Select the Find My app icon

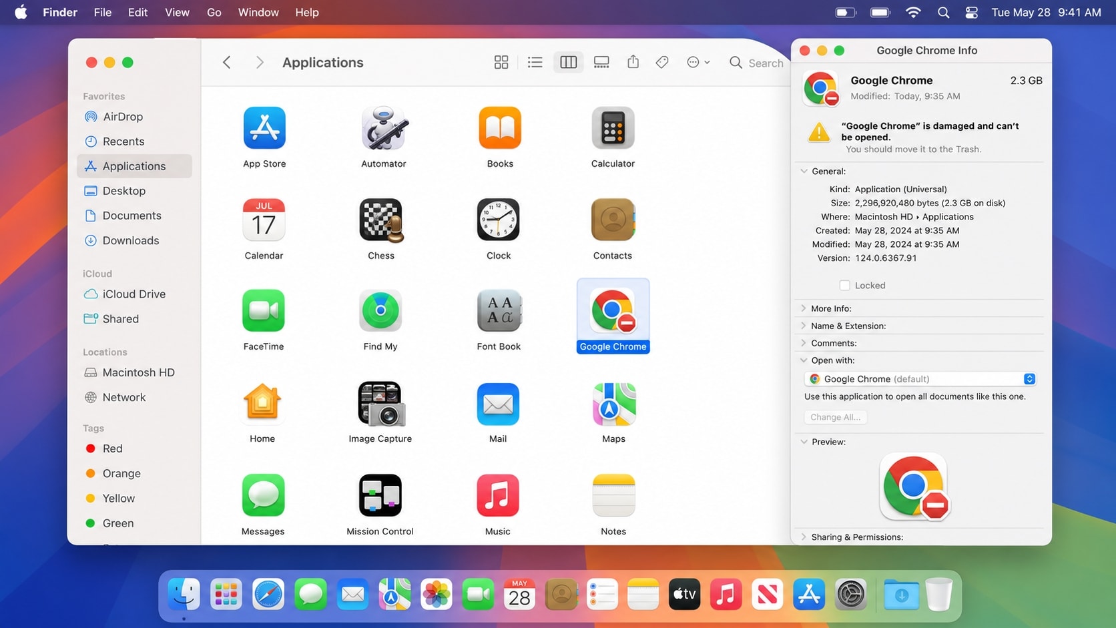click(380, 311)
